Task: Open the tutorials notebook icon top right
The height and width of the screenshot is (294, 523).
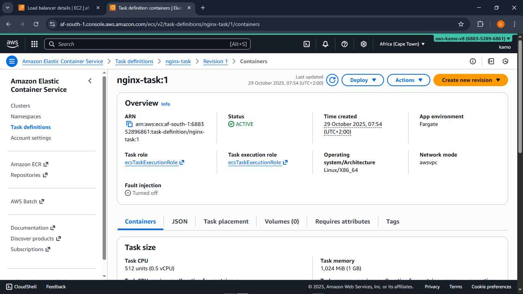Action: (491, 61)
